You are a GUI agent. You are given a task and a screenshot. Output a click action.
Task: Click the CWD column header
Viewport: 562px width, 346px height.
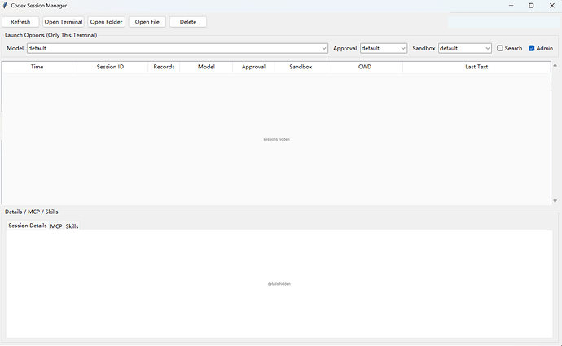(x=365, y=67)
